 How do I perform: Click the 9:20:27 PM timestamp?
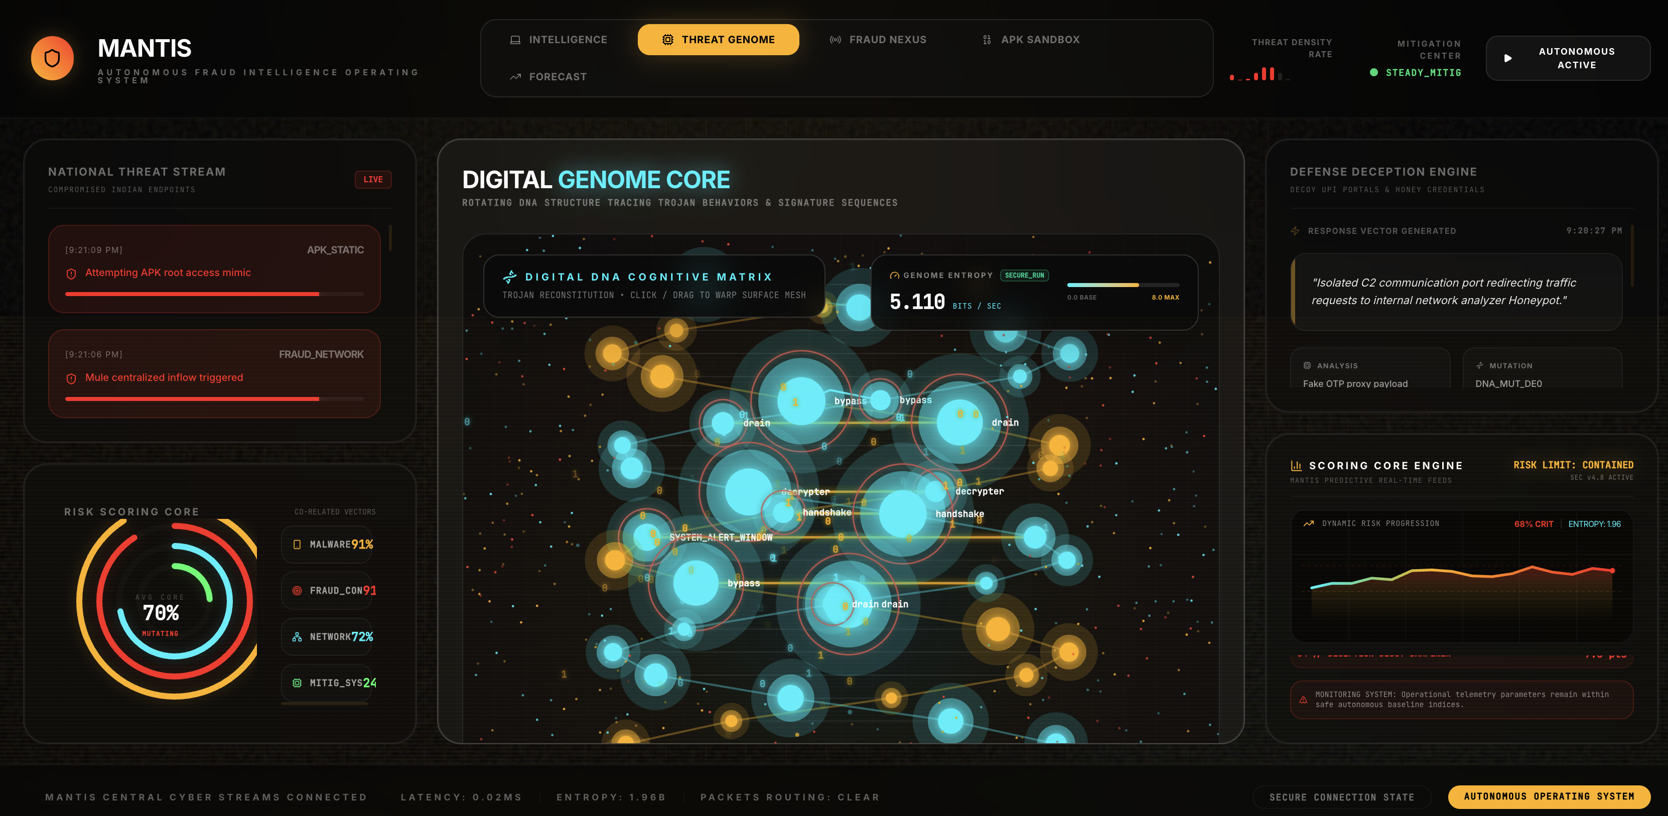(1594, 230)
